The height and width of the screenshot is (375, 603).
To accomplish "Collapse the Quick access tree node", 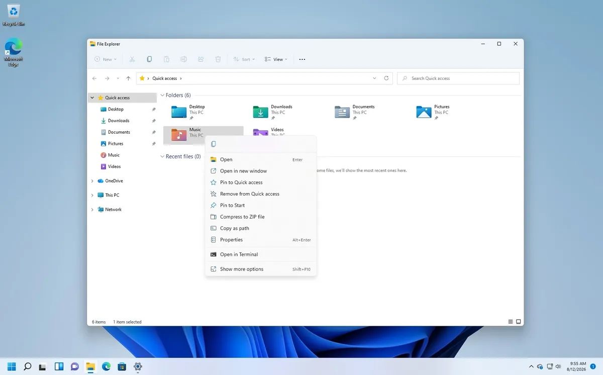I will [92, 98].
